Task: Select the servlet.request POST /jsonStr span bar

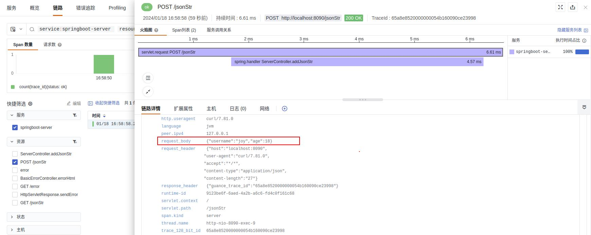Action: click(321, 52)
